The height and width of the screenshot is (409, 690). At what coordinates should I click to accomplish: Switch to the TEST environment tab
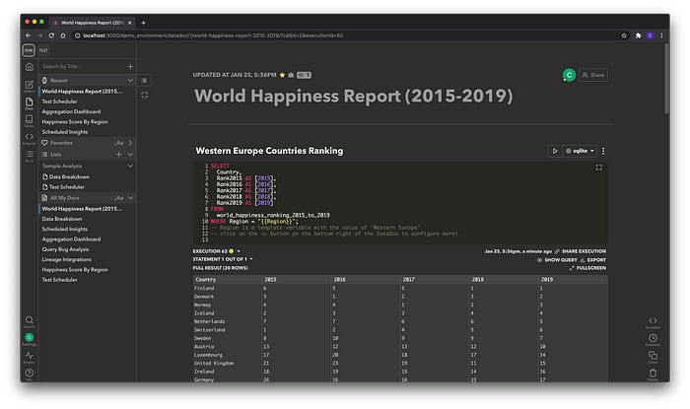pos(45,48)
